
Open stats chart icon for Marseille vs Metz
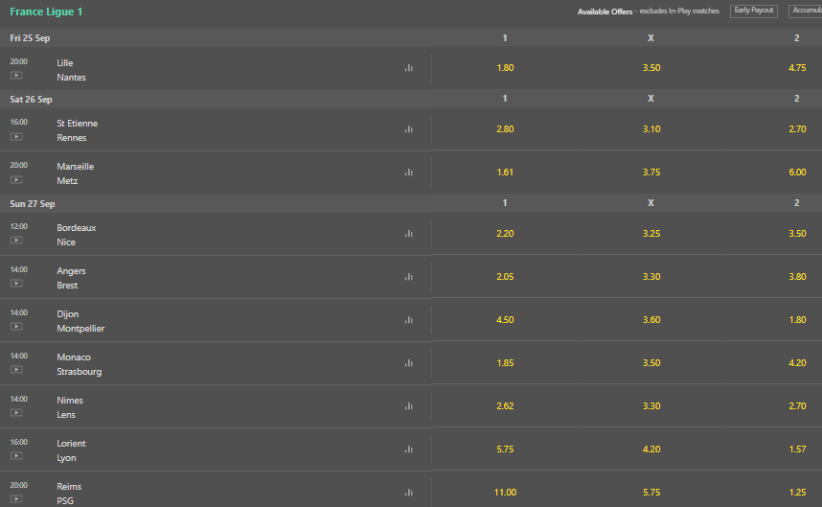(409, 173)
